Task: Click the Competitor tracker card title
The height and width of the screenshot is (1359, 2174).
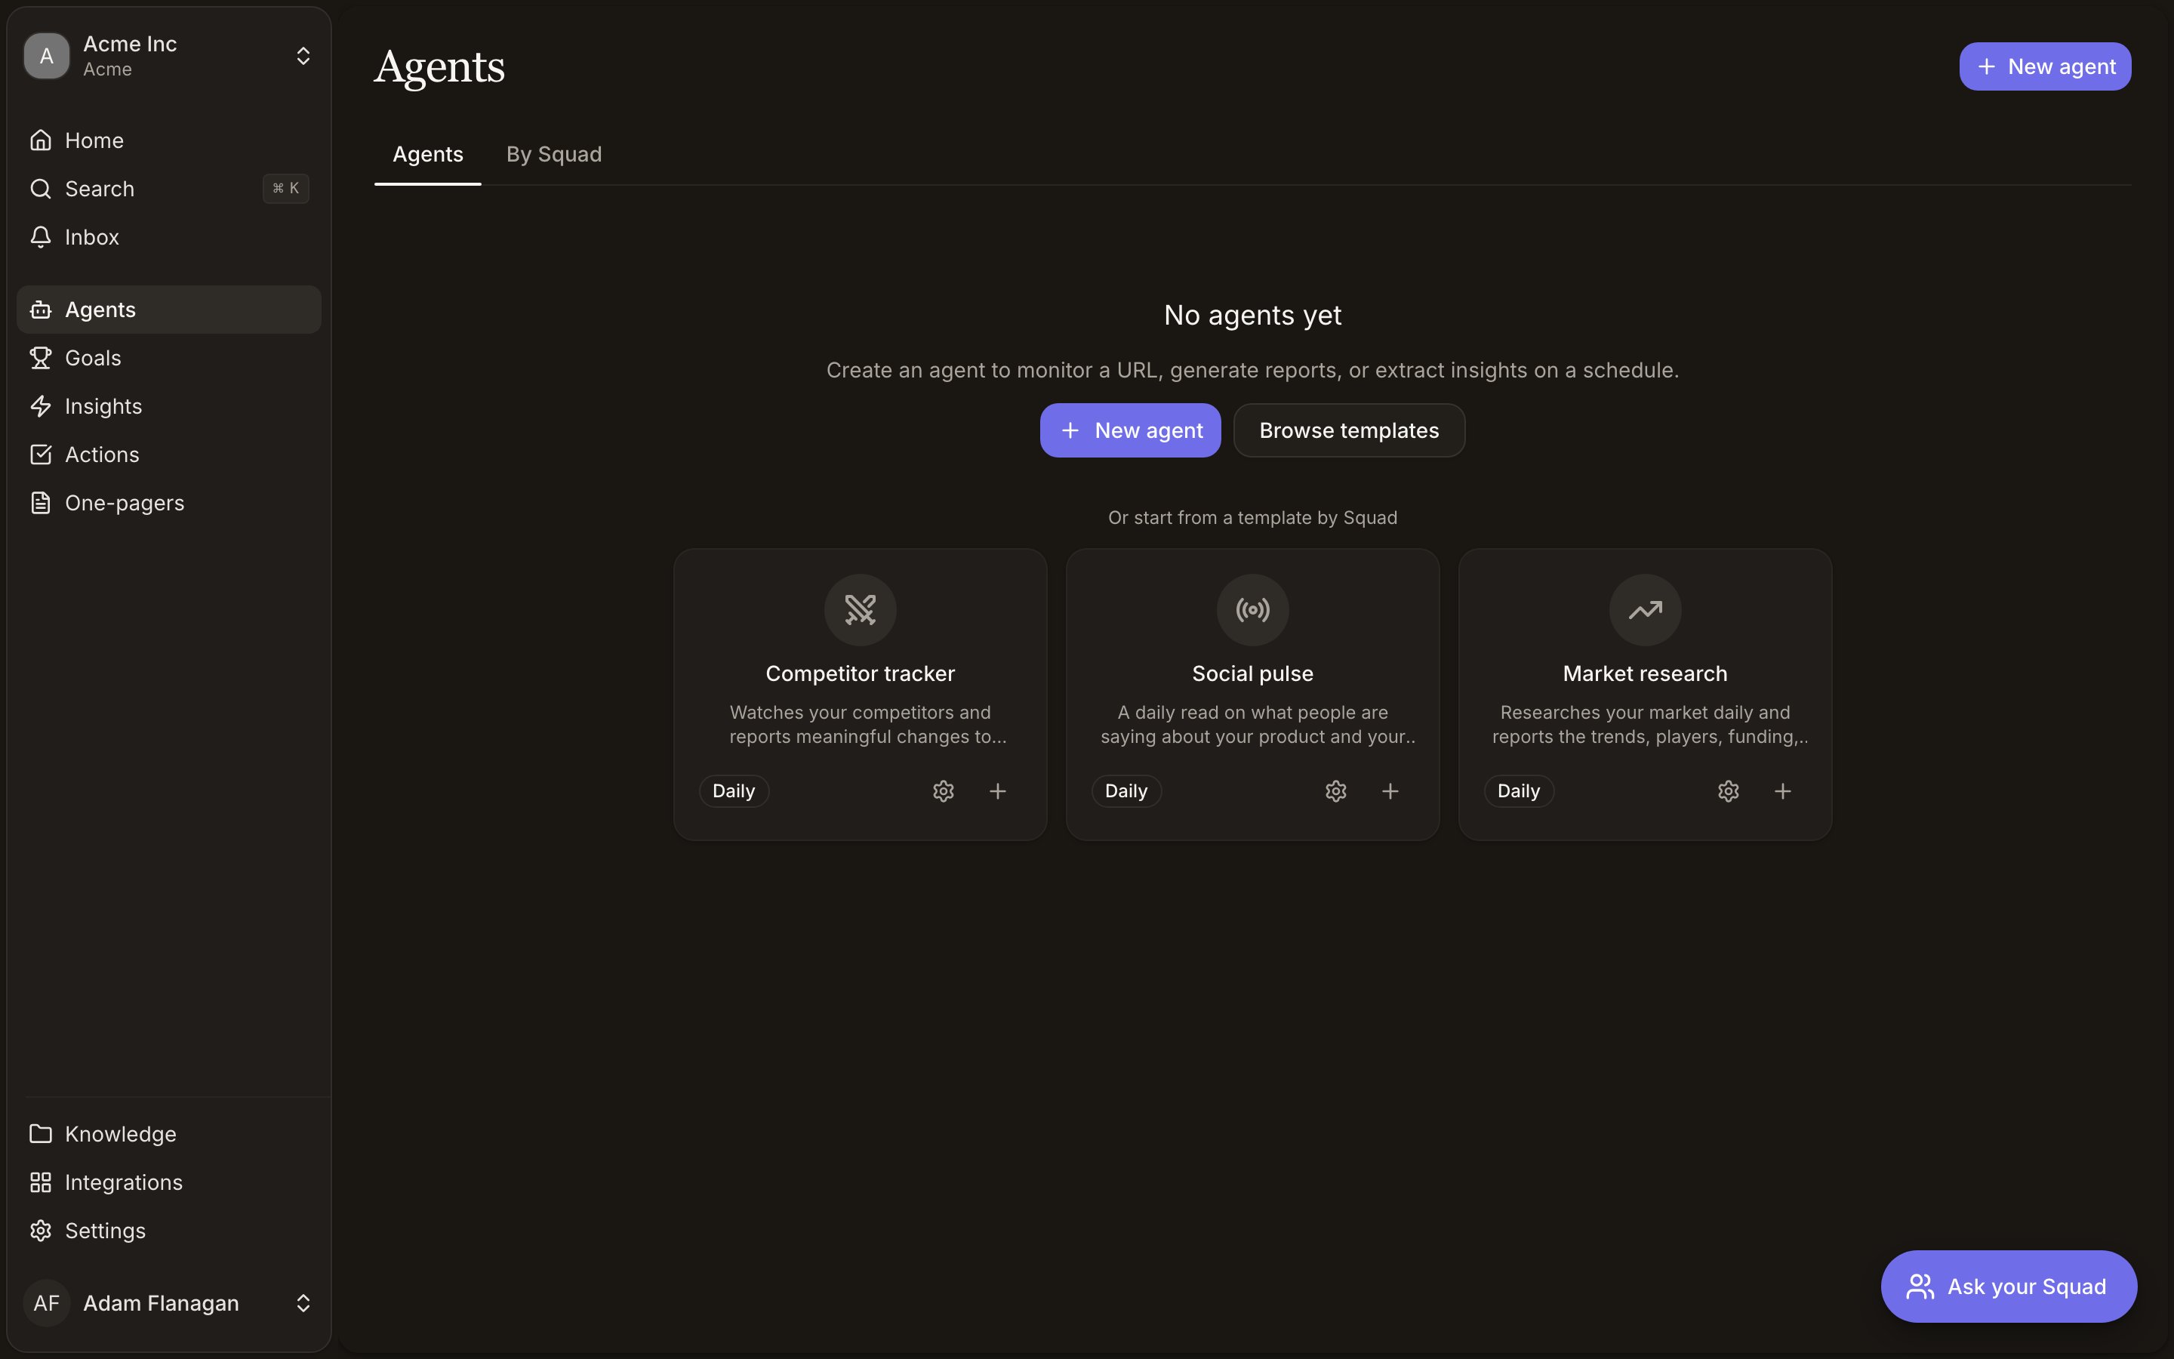Action: point(860,673)
